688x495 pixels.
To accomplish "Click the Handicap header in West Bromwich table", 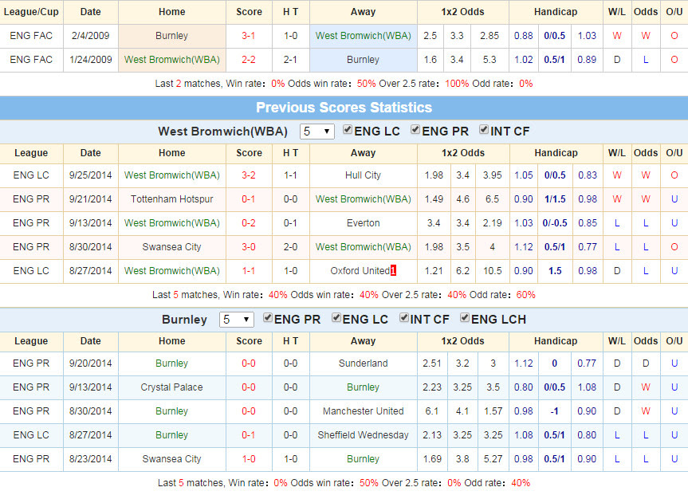I will coord(556,153).
